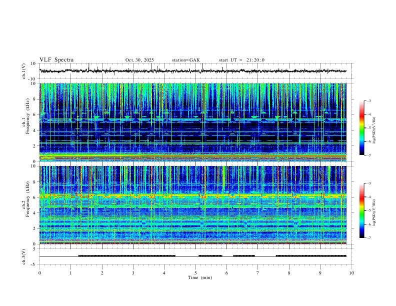Click the time axis tick label "2"
Viewport: 396px width, 306px height.
[102, 273]
